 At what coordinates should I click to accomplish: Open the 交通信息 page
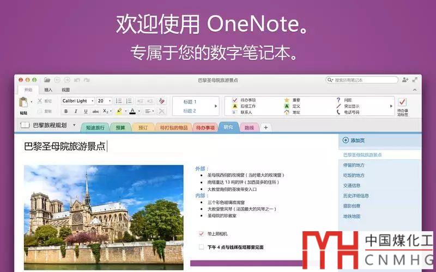(x=352, y=186)
